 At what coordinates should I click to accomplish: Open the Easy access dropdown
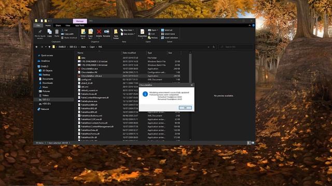pos(128,34)
